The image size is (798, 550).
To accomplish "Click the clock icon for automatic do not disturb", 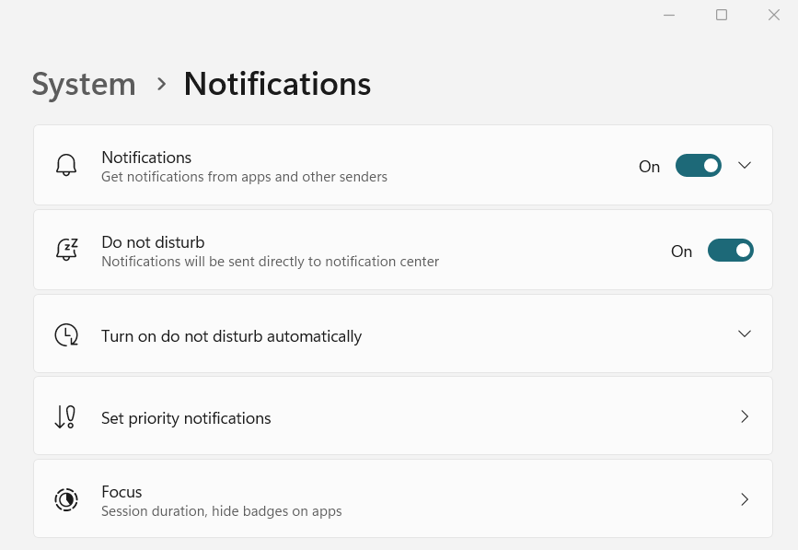I will pos(66,335).
